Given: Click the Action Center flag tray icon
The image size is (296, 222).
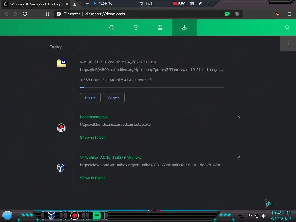Looking at the screenshot, I should tap(250, 216).
